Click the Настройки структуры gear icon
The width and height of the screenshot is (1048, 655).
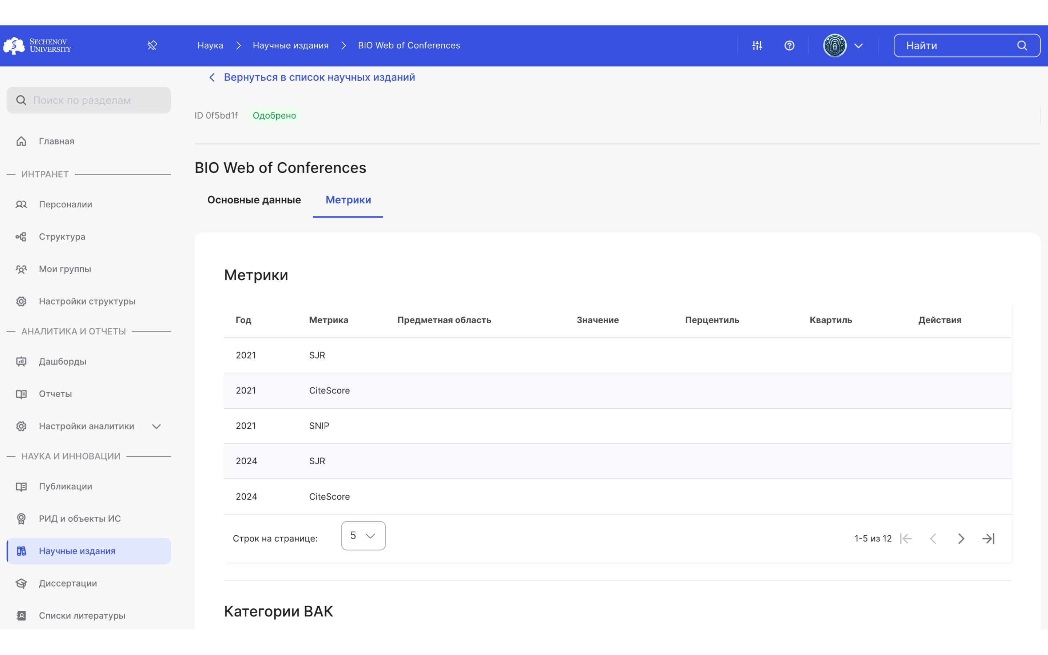click(21, 301)
